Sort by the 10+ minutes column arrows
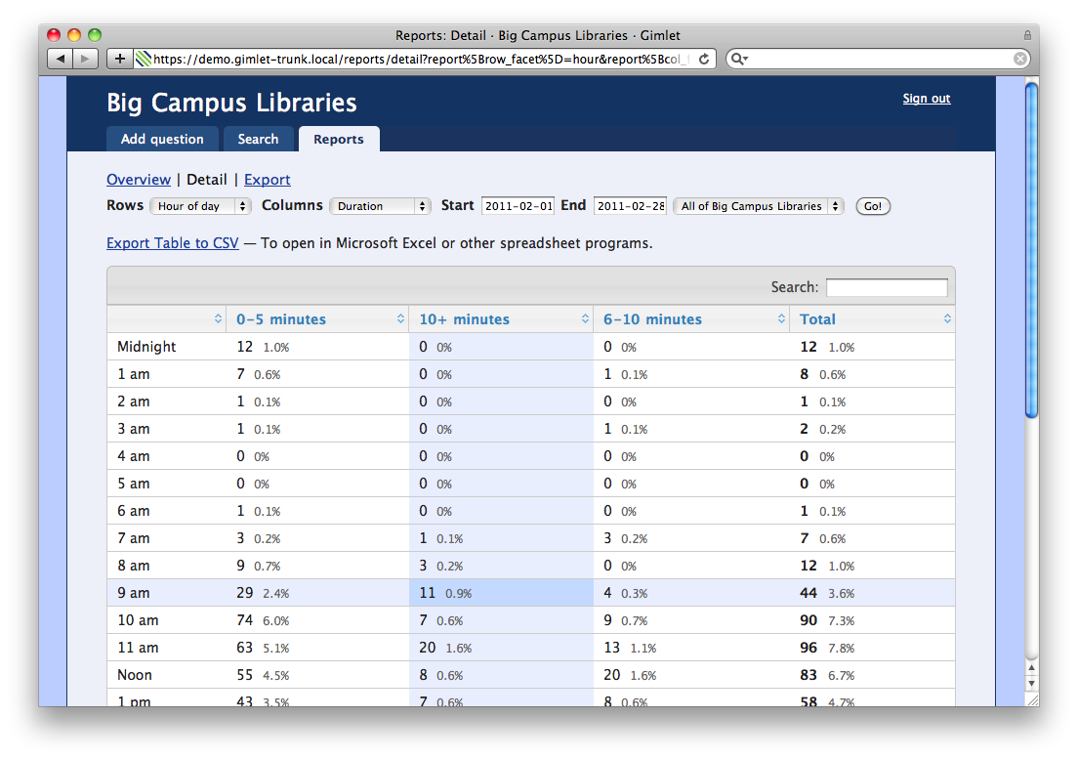Image resolution: width=1078 pixels, height=760 pixels. pyautogui.click(x=585, y=318)
